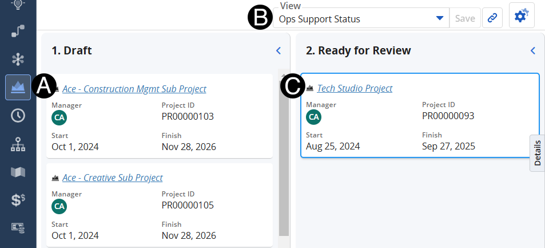The width and height of the screenshot is (545, 248).
Task: Click the Save view button
Action: pyautogui.click(x=465, y=18)
